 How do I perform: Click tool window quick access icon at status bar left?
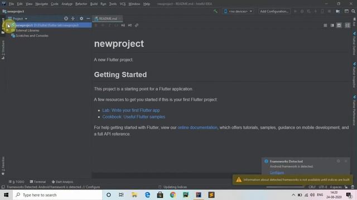pyautogui.click(x=3, y=187)
